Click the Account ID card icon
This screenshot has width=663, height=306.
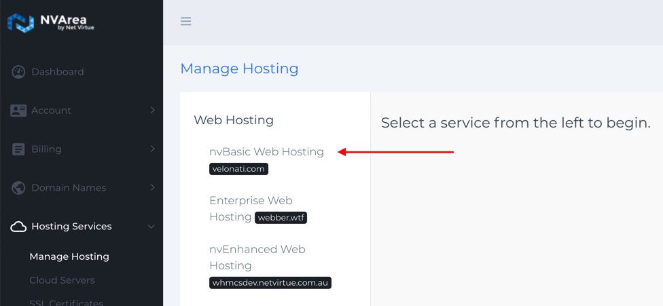click(18, 111)
